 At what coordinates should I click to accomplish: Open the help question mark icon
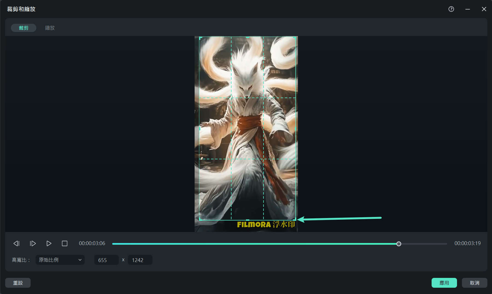tap(451, 9)
